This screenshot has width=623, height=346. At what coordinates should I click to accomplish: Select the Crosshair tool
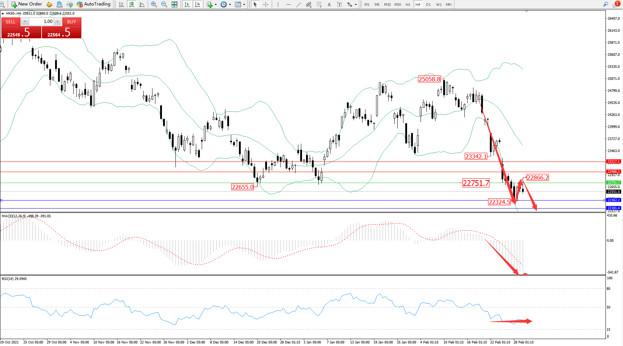pos(266,4)
